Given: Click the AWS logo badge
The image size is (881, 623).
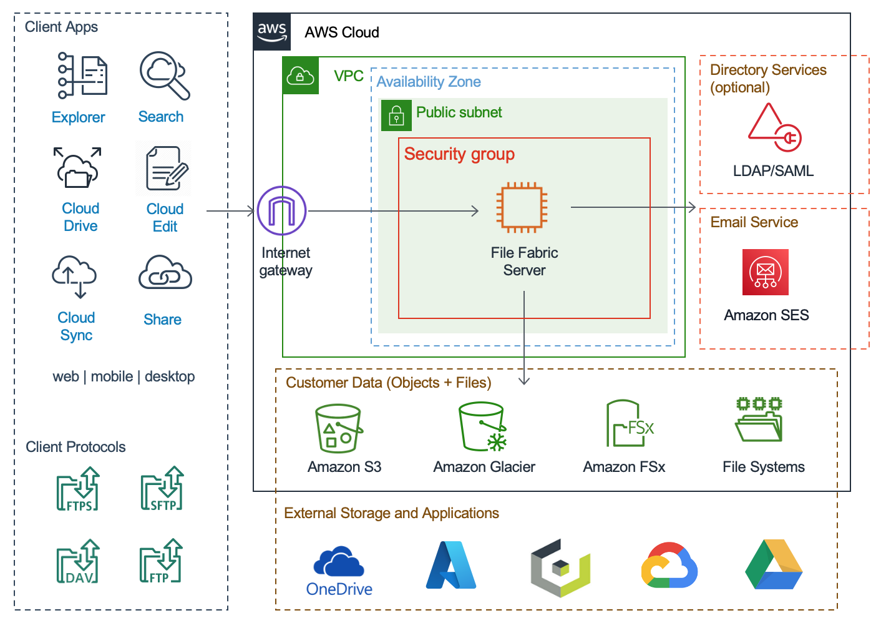Looking at the screenshot, I should 272,32.
